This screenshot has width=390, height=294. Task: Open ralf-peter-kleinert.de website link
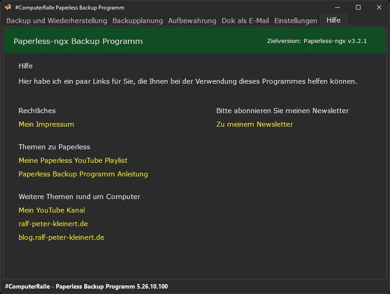[53, 224]
